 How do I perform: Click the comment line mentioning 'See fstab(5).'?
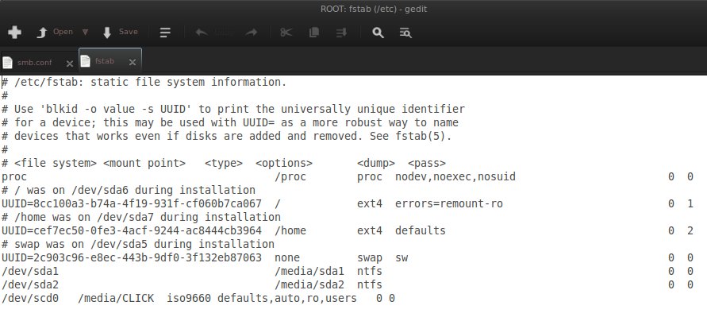[227, 137]
